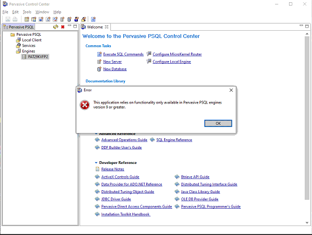Open the Help menu
Viewport: 312px width, 235px height.
(57, 12)
